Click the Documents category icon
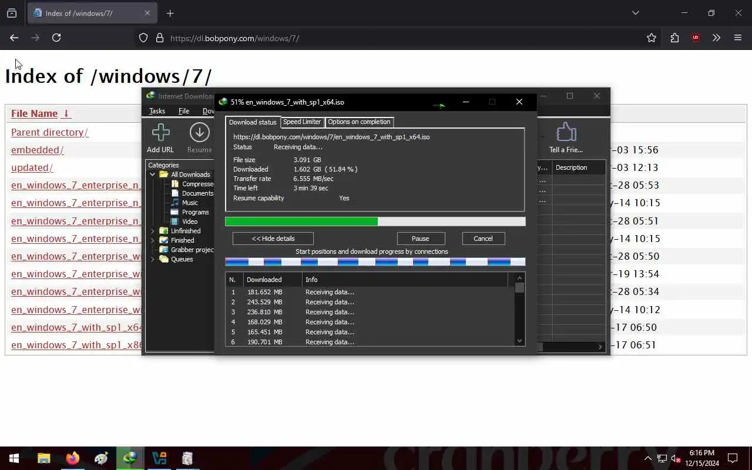The image size is (752, 470). pos(175,193)
